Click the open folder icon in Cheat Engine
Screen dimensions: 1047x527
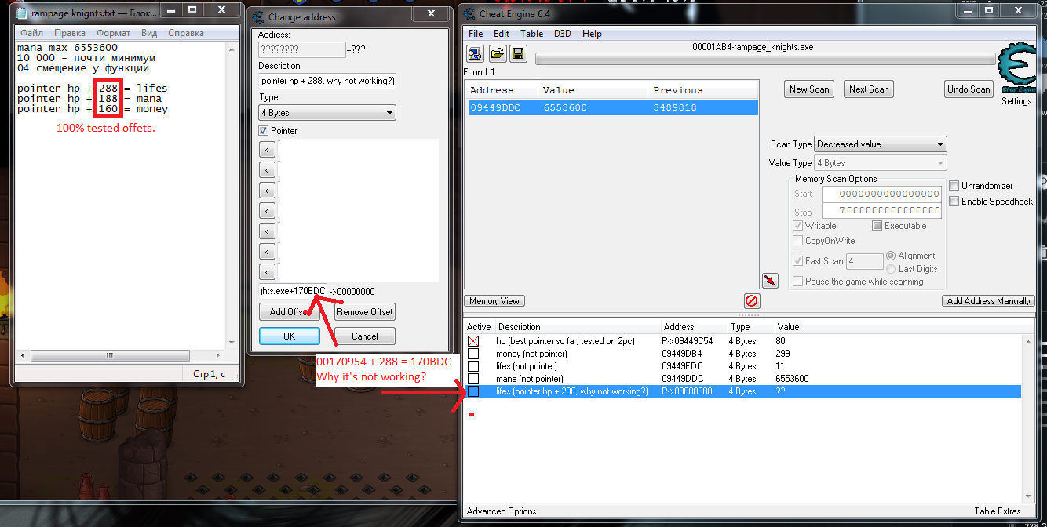(497, 53)
